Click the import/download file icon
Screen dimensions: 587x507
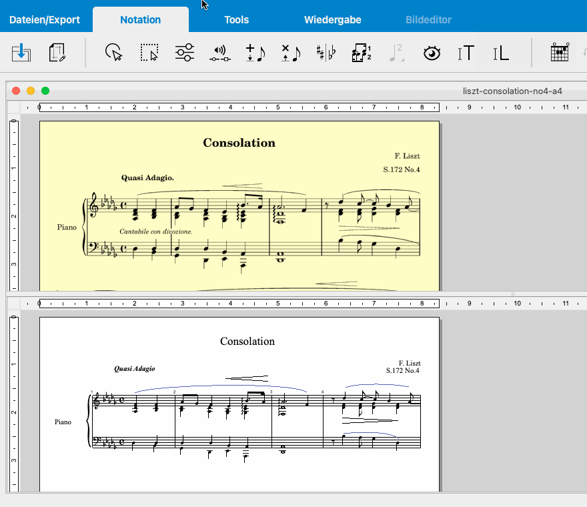(21, 53)
